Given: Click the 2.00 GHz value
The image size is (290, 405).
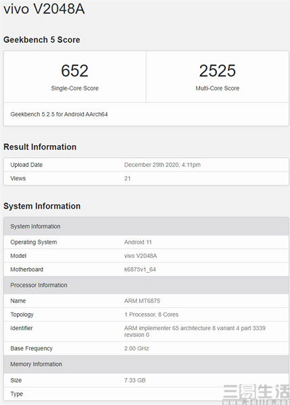Looking at the screenshot, I should (x=137, y=348).
